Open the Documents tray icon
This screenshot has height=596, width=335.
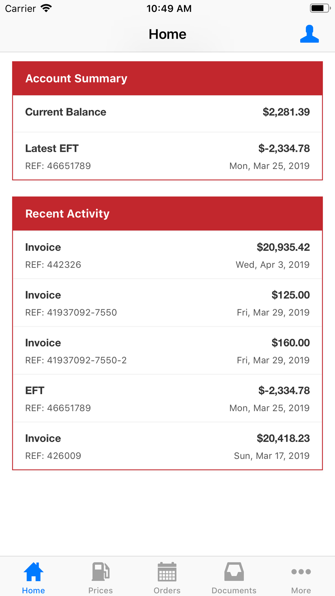point(234,572)
